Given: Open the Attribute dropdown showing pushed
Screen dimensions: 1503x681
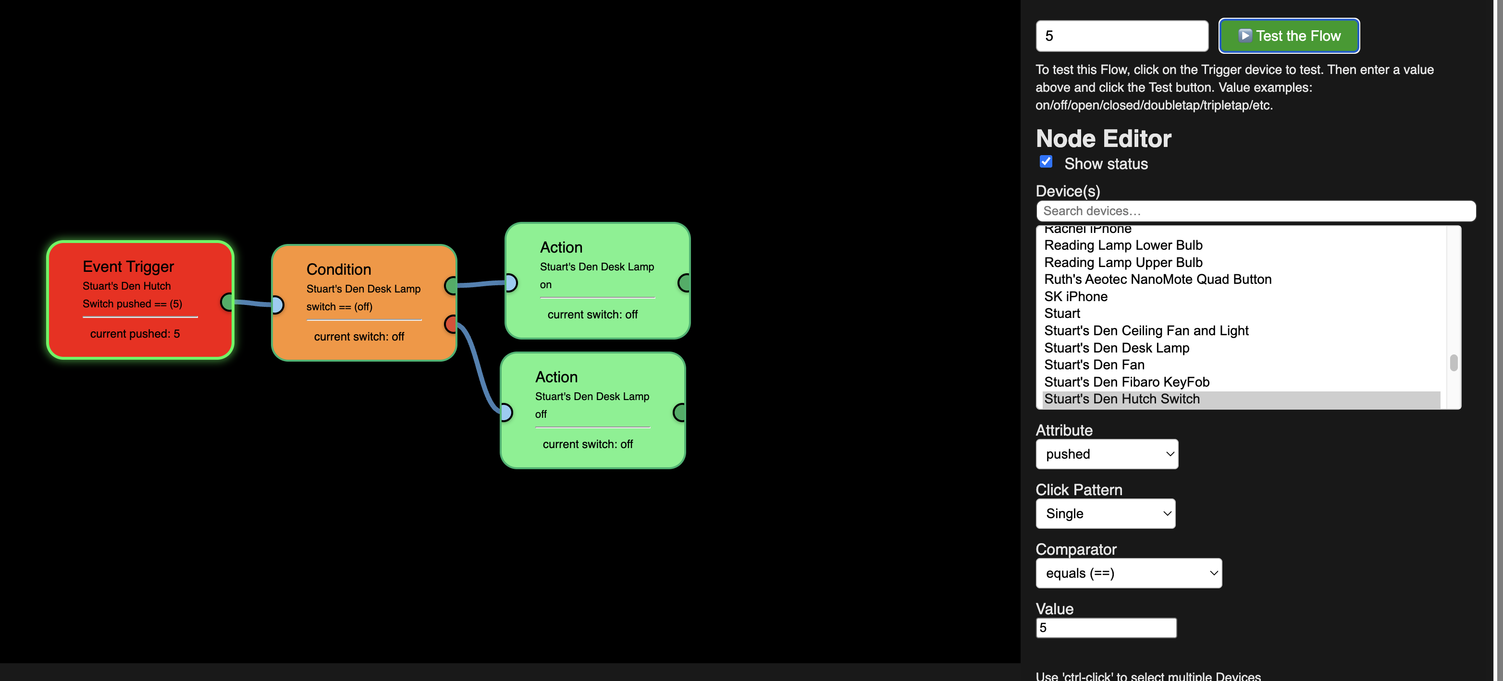Looking at the screenshot, I should [x=1106, y=454].
